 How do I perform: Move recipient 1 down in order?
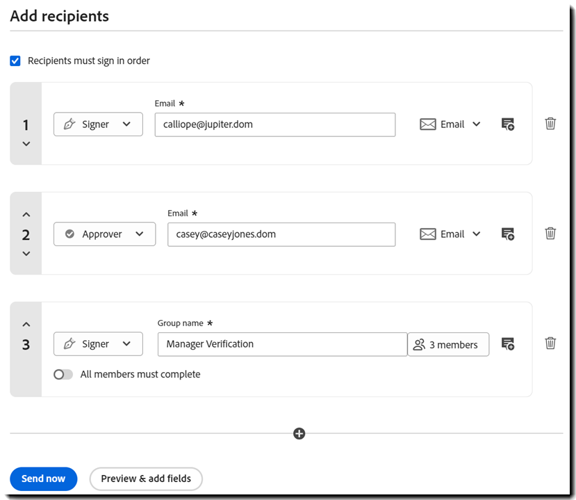[x=26, y=144]
